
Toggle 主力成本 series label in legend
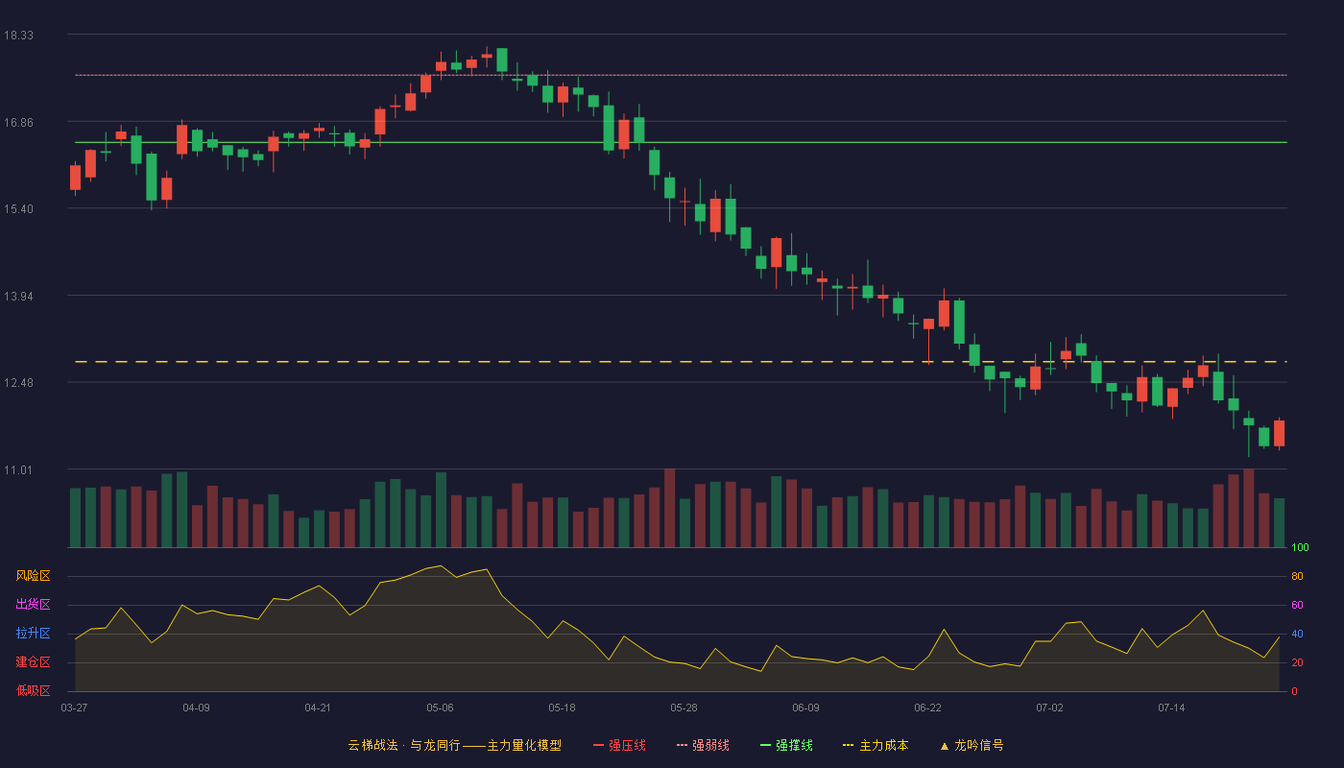[x=883, y=745]
